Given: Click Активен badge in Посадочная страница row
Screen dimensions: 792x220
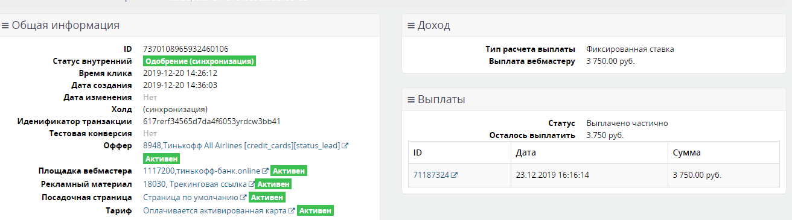Looking at the screenshot, I should tap(267, 198).
